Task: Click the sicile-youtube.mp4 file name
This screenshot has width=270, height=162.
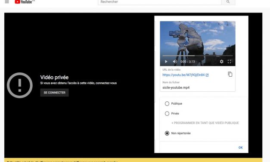Action: coord(176,87)
